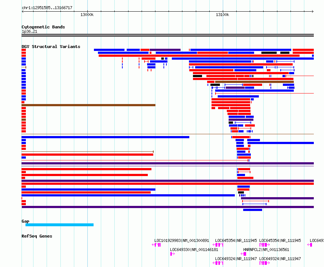This screenshot has width=324, height=267.
Task: Click the LOC101929983 gene glyph
Action: pos(156,245)
